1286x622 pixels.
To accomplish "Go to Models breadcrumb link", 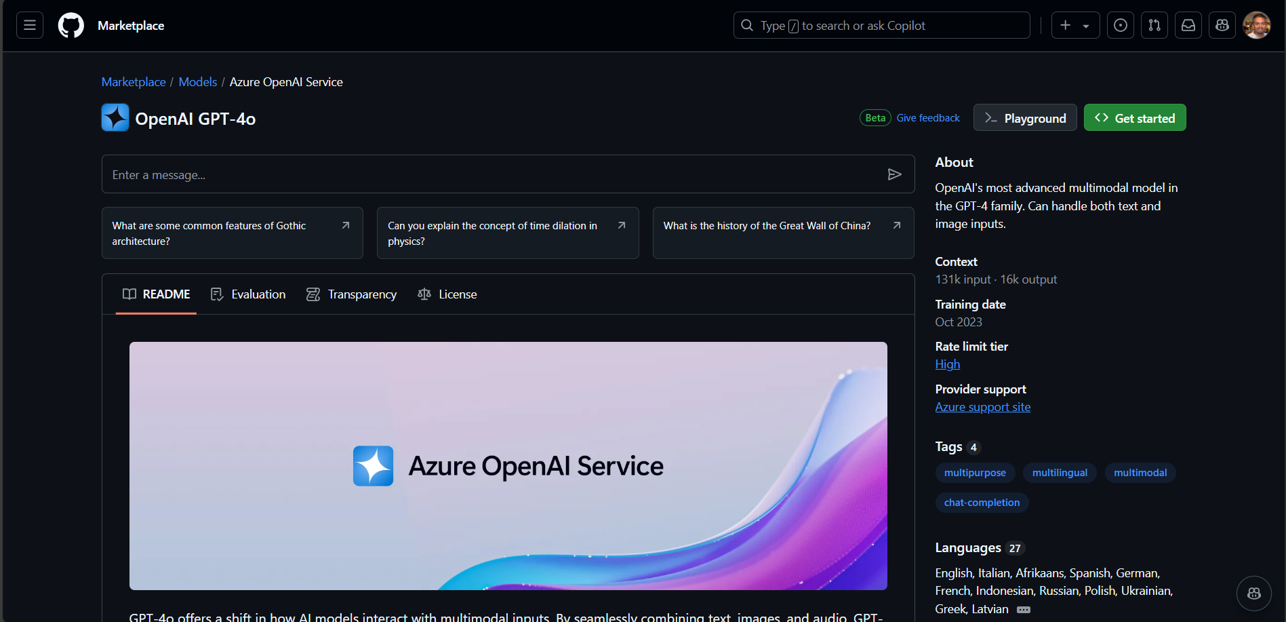I will 198,82.
